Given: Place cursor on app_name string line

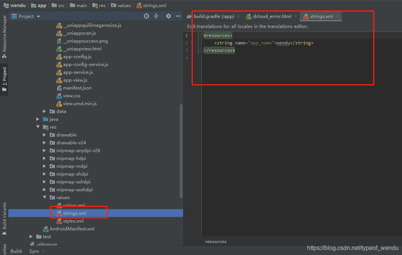Looking at the screenshot, I should coord(263,43).
